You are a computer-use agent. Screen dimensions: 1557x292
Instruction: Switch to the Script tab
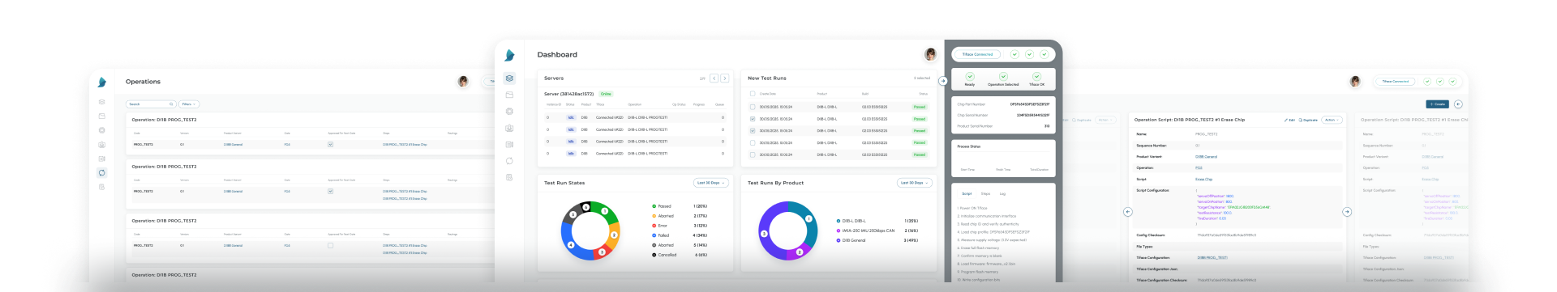click(967, 194)
